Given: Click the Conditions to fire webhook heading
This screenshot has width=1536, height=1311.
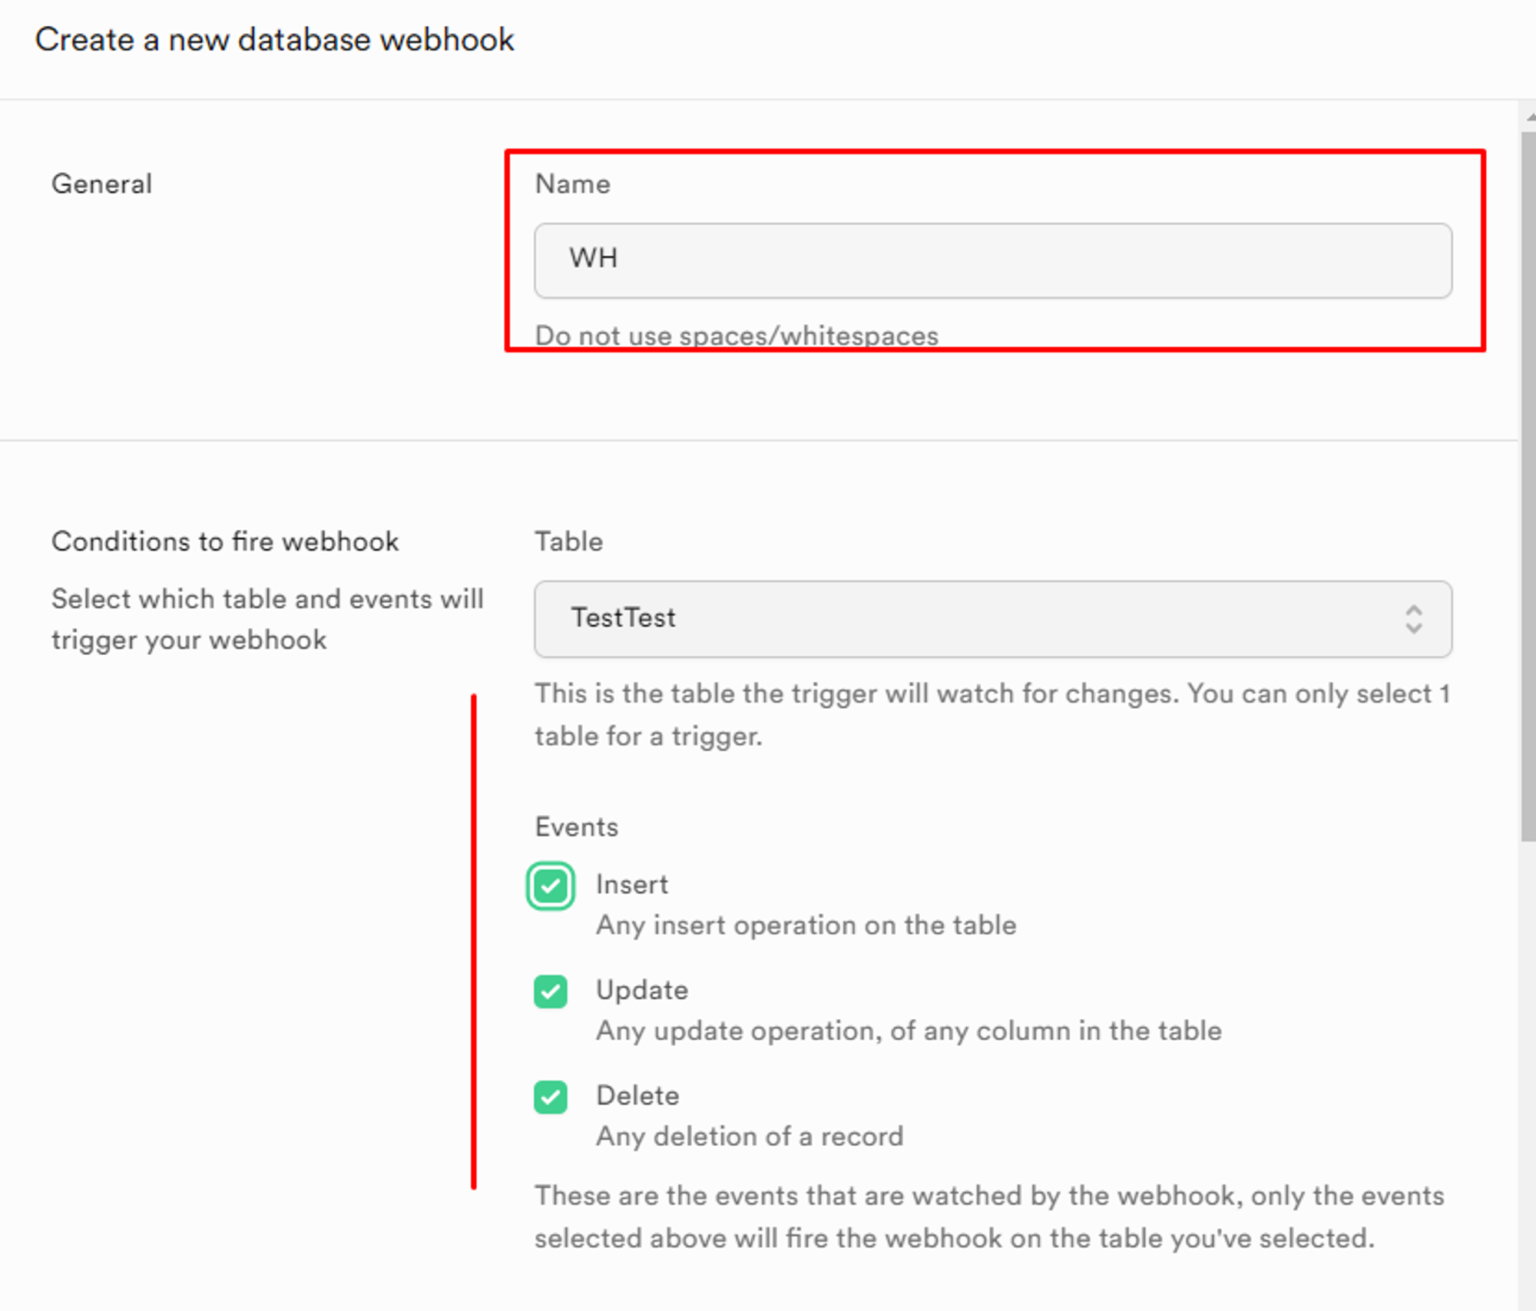Looking at the screenshot, I should (x=225, y=541).
